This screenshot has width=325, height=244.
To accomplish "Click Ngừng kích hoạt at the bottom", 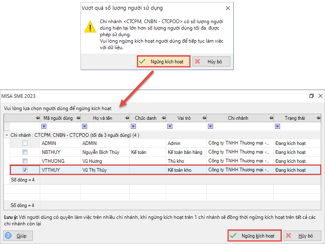I will (x=253, y=235).
